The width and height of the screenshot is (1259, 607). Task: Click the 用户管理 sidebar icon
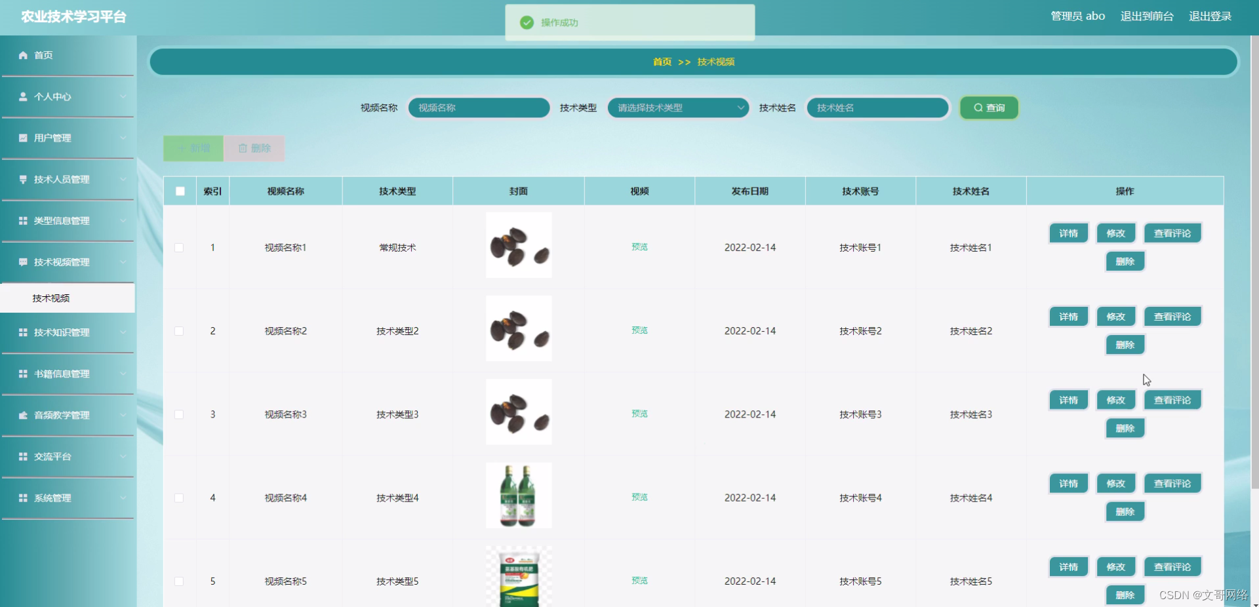(22, 138)
